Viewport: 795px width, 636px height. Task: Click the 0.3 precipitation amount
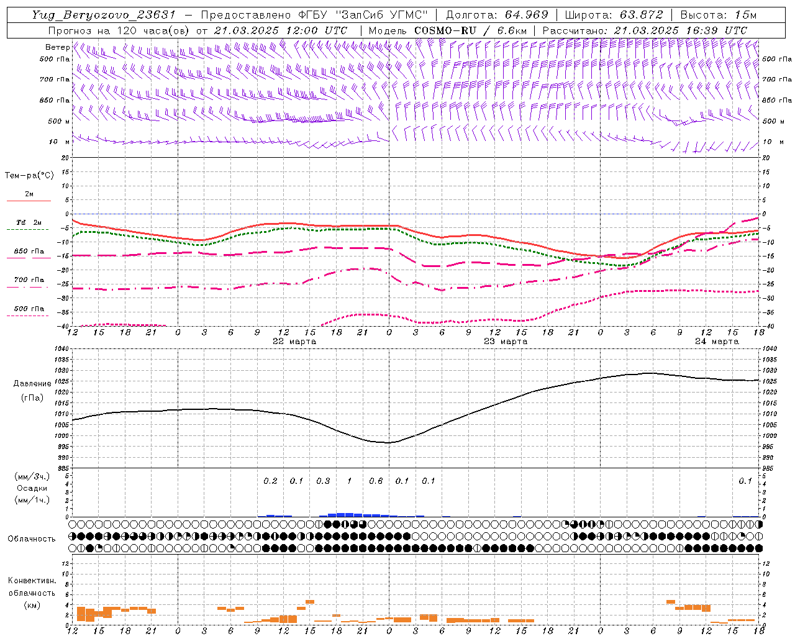pyautogui.click(x=323, y=481)
